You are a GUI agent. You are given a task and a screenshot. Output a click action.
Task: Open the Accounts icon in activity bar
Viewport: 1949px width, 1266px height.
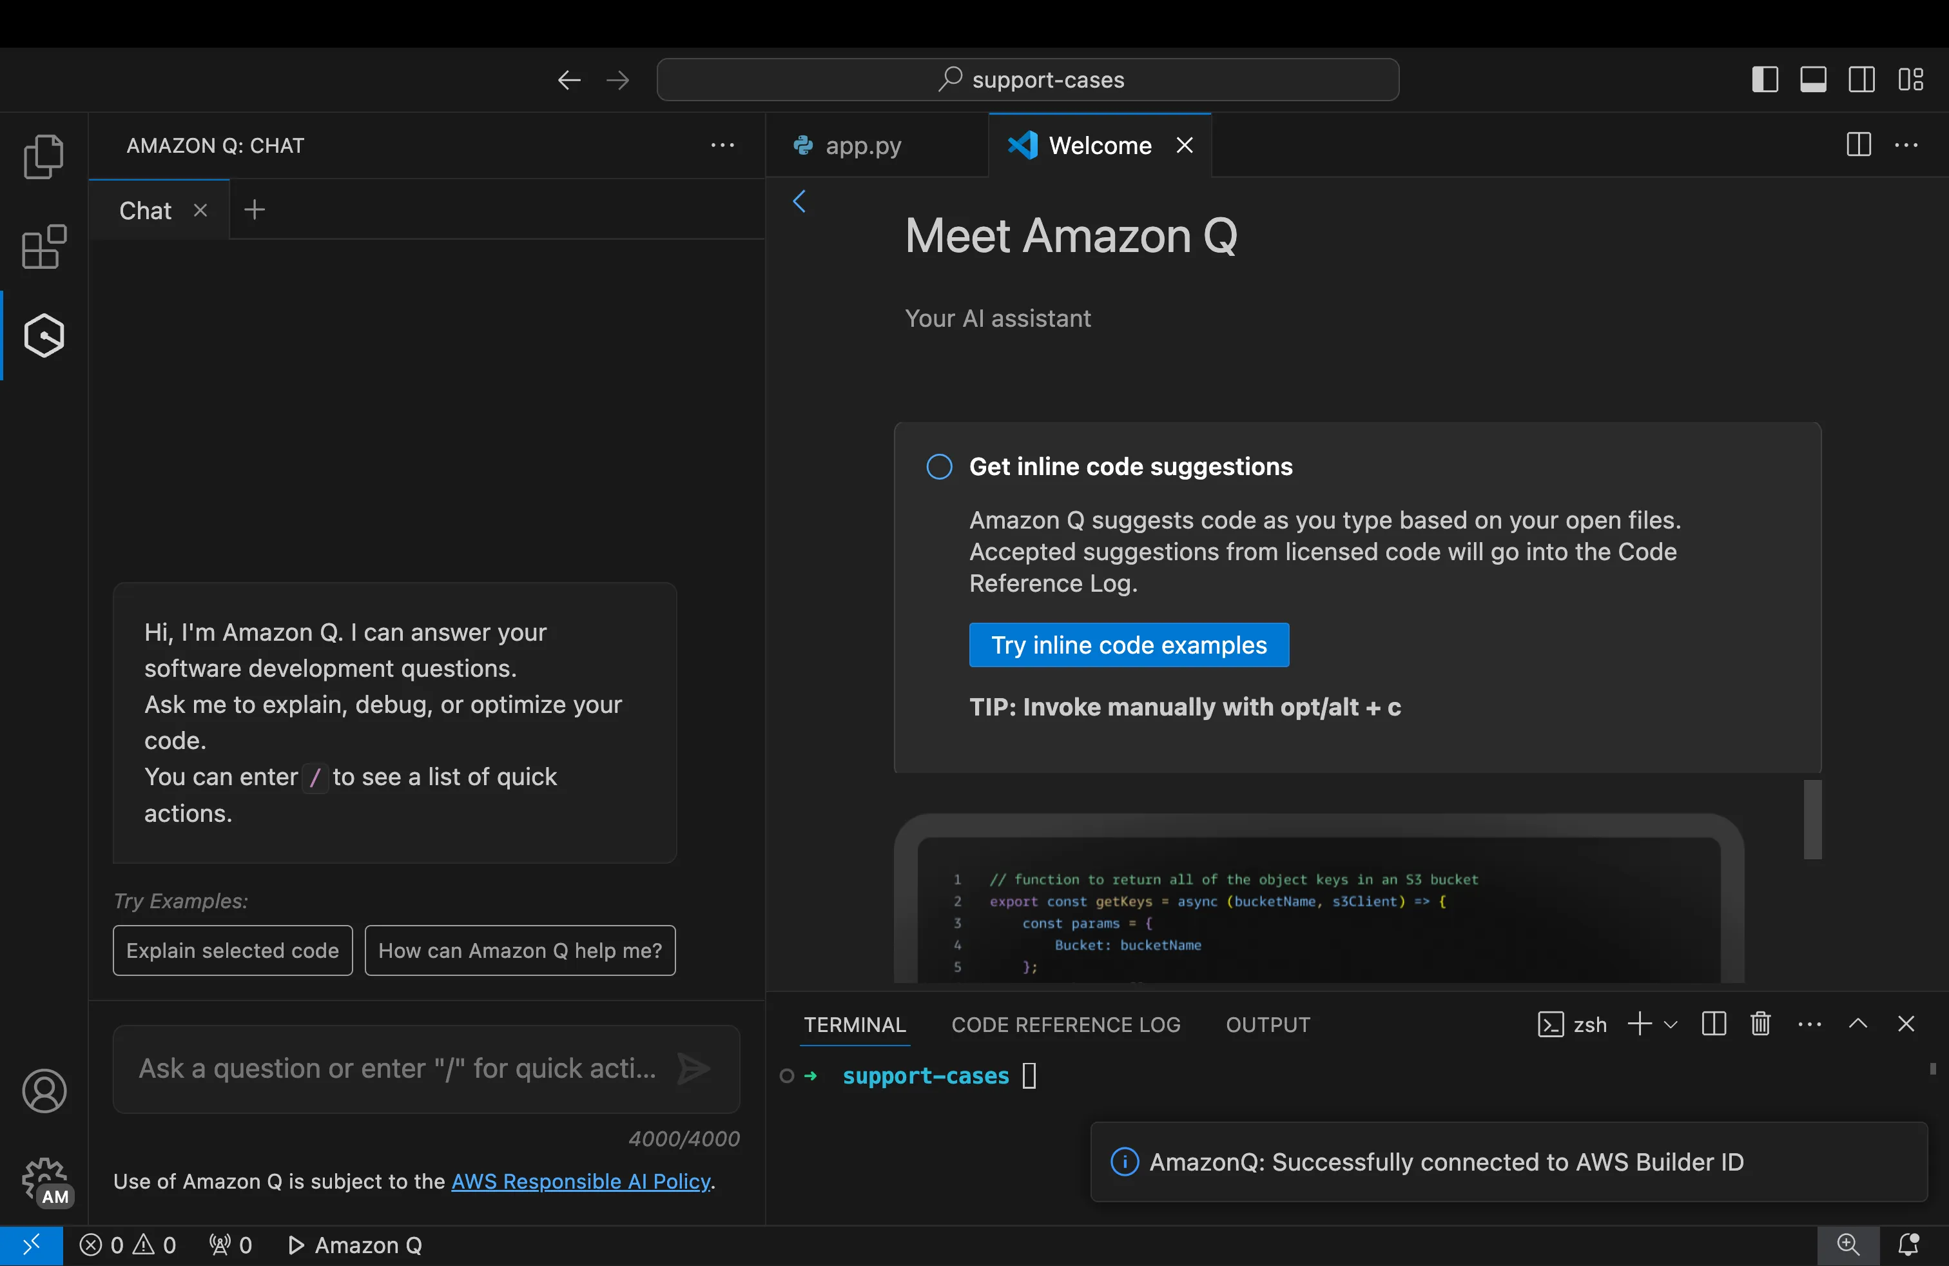43,1091
